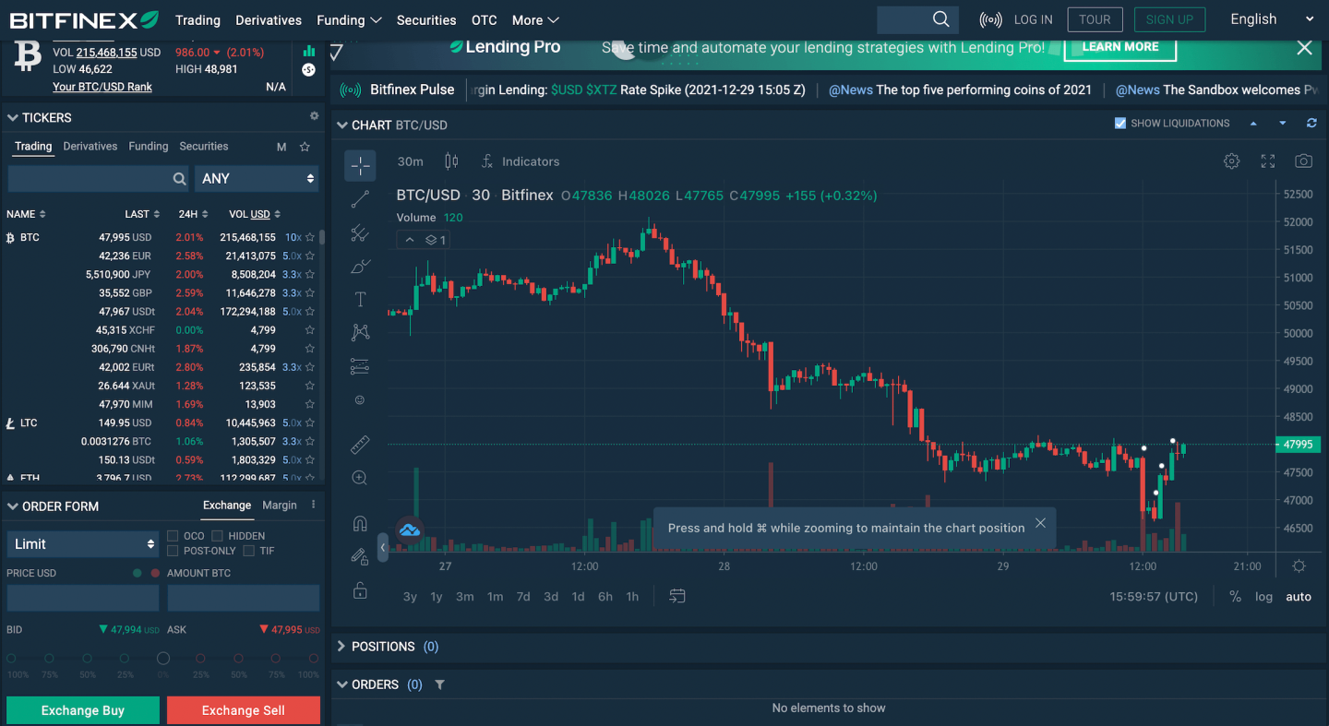1329x726 pixels.
Task: Enable the HIDDEN order checkbox
Action: pos(217,536)
